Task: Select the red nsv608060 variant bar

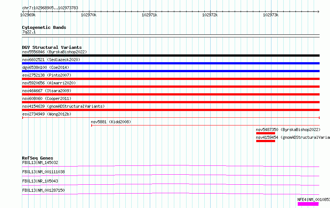Action: (171, 102)
